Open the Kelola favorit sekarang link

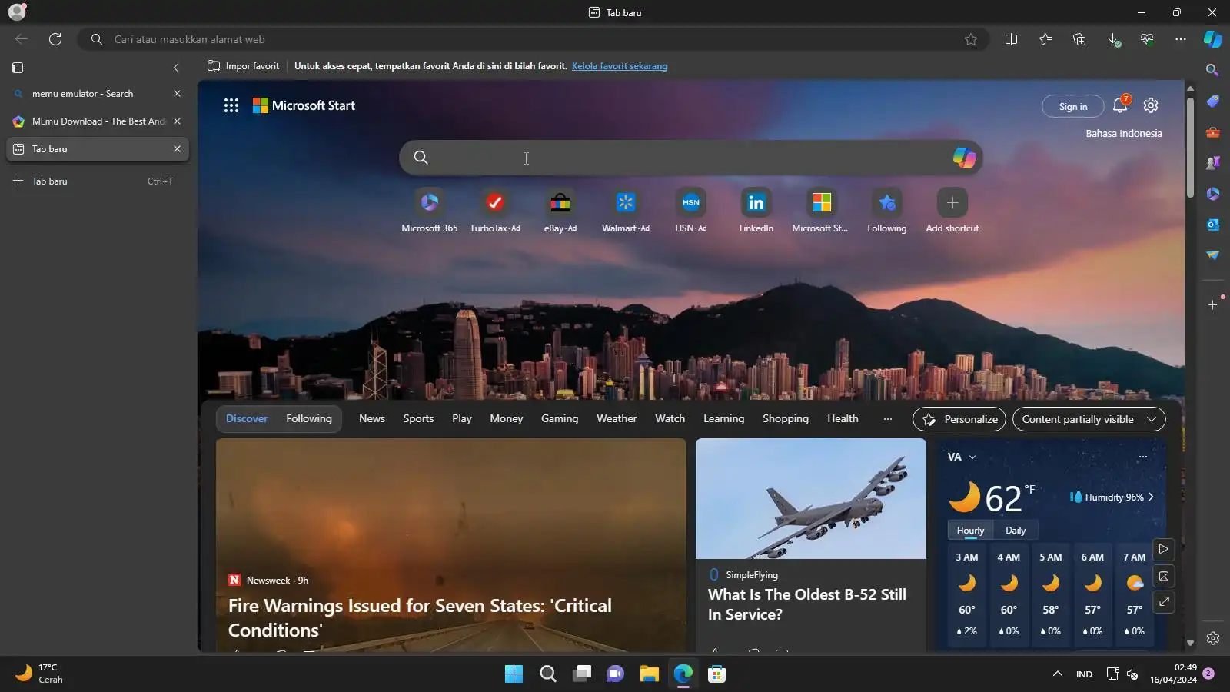(x=620, y=66)
